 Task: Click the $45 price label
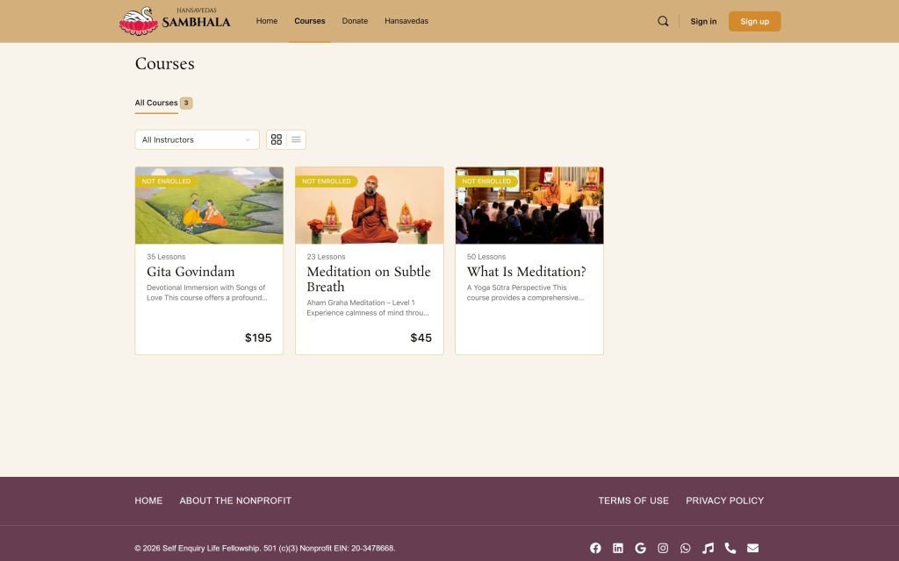pyautogui.click(x=421, y=337)
